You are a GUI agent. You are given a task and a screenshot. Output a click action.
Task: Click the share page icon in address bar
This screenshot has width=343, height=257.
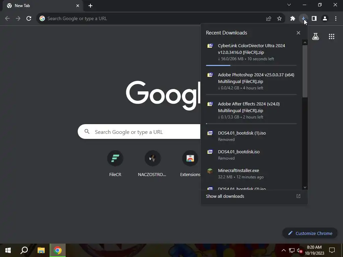(269, 19)
